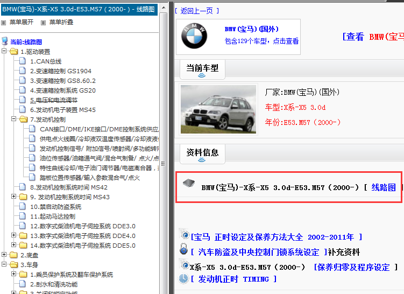Click the page icon next to 11.起动马达控制
404x294 pixels.
(23, 216)
